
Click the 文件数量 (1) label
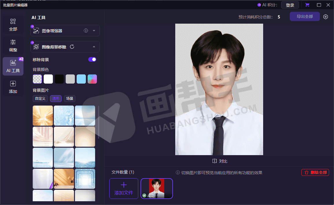[x=123, y=172]
